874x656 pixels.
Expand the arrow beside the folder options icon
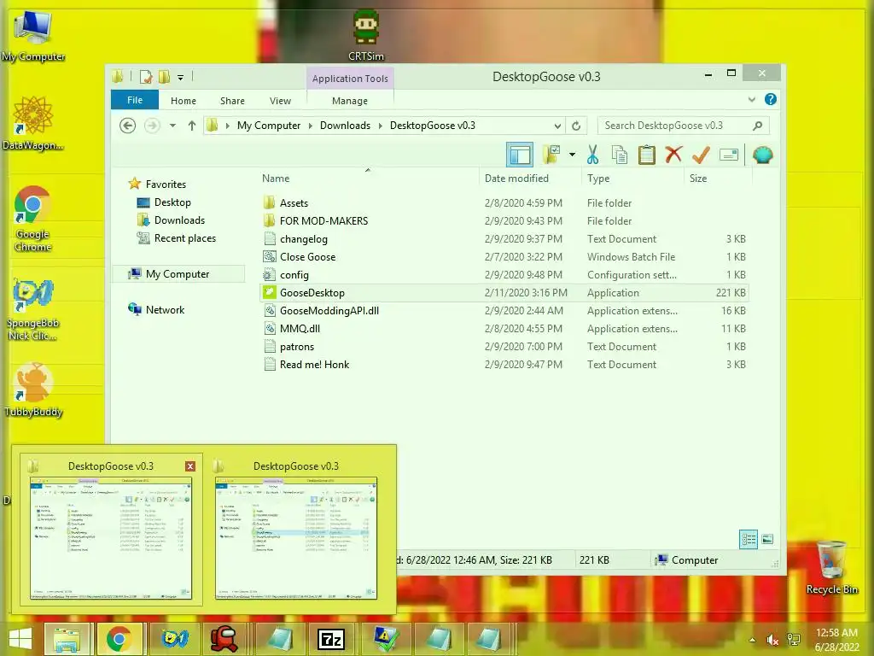(572, 155)
